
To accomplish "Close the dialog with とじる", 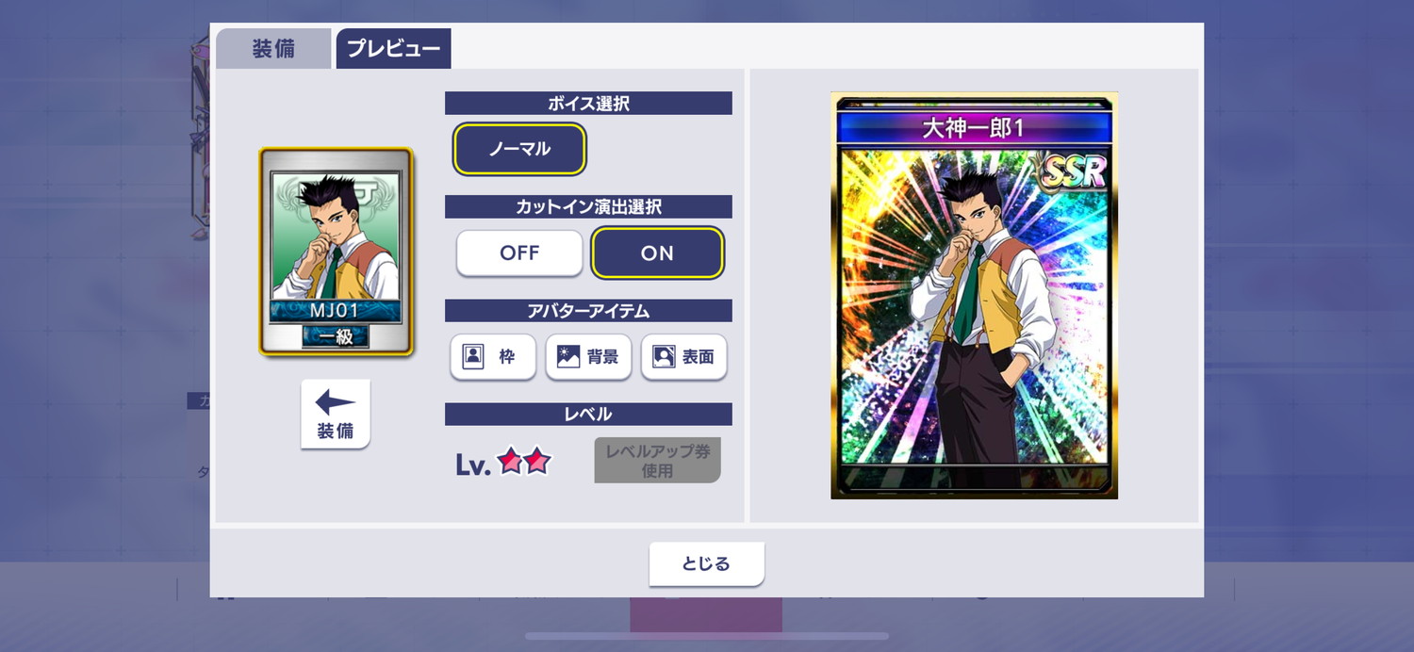I will [x=707, y=564].
